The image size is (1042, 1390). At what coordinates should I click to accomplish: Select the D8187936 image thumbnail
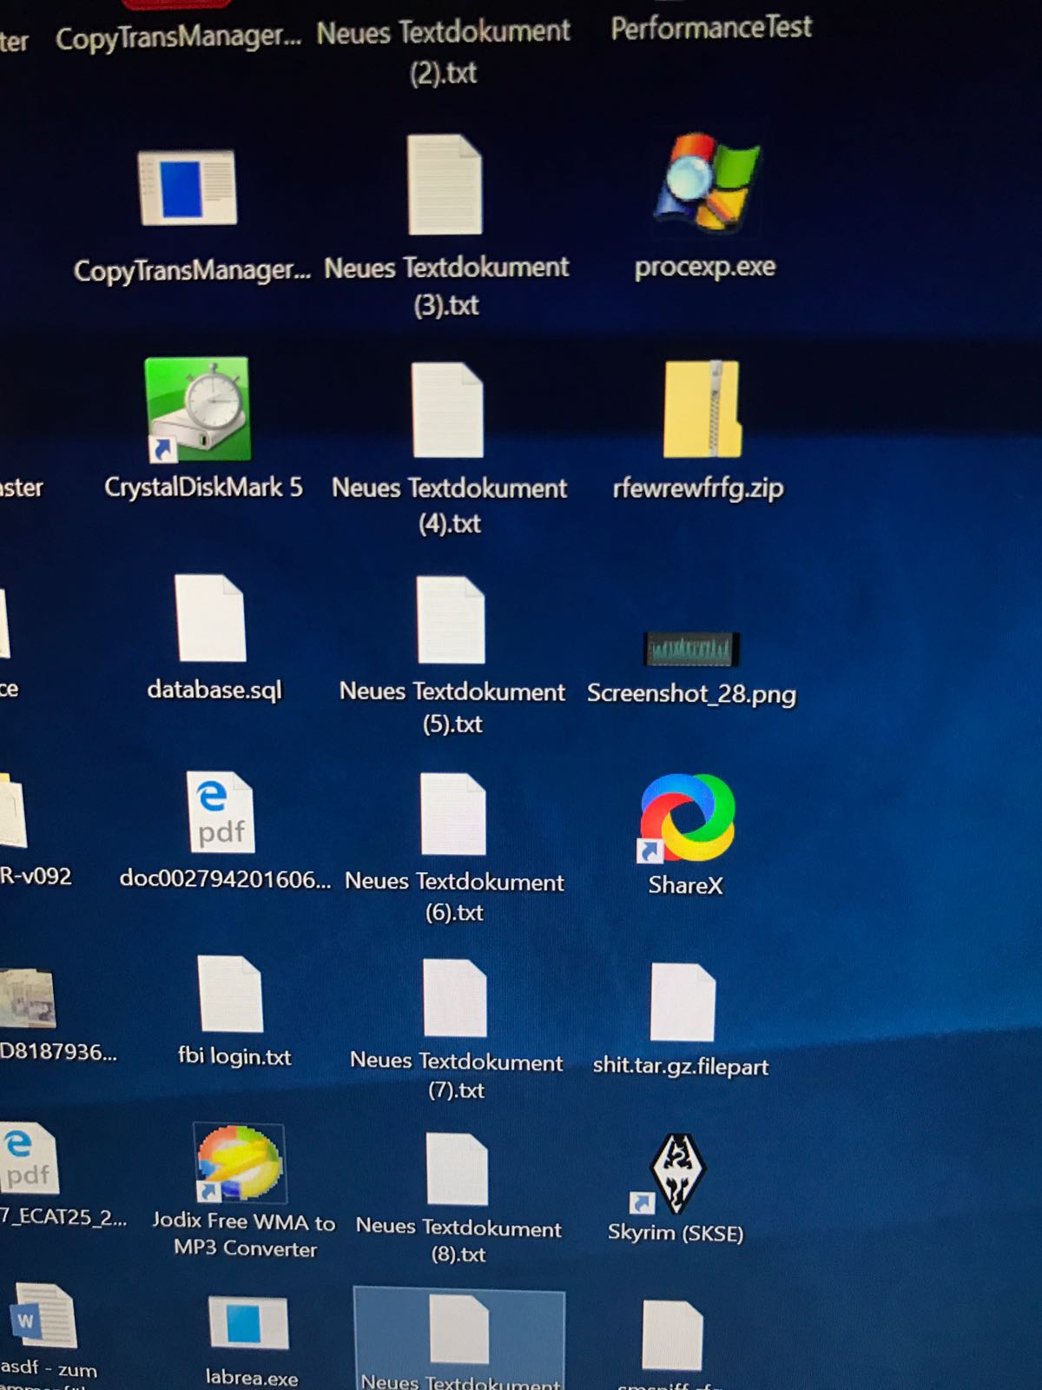tap(27, 997)
